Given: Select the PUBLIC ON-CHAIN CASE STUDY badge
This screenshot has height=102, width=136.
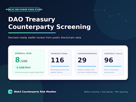Looking at the screenshot, I should click(24, 10).
